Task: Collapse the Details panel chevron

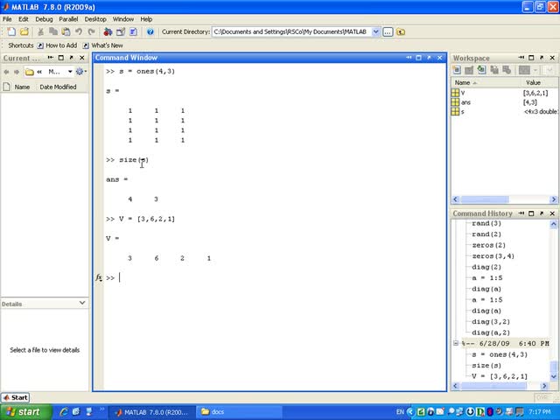Action: click(x=82, y=303)
